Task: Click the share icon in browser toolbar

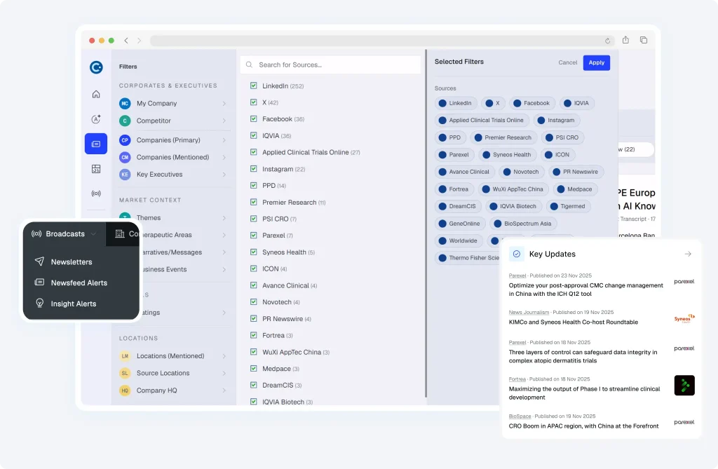Action: (625, 40)
